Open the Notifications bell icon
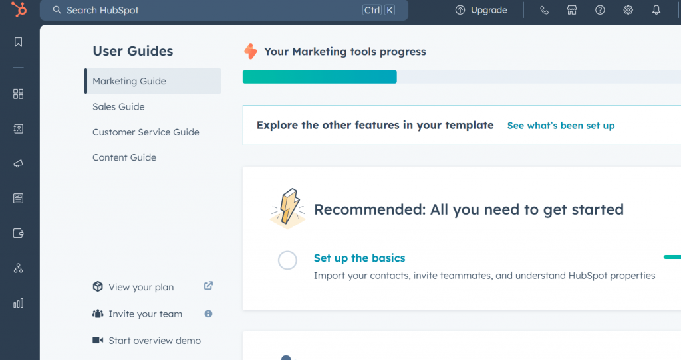The image size is (681, 360). click(656, 10)
